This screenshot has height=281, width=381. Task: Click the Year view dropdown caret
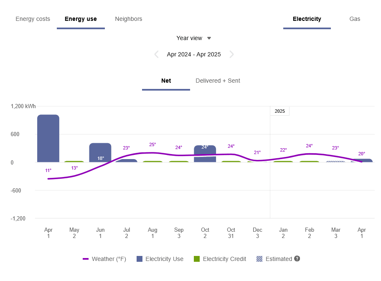point(208,38)
